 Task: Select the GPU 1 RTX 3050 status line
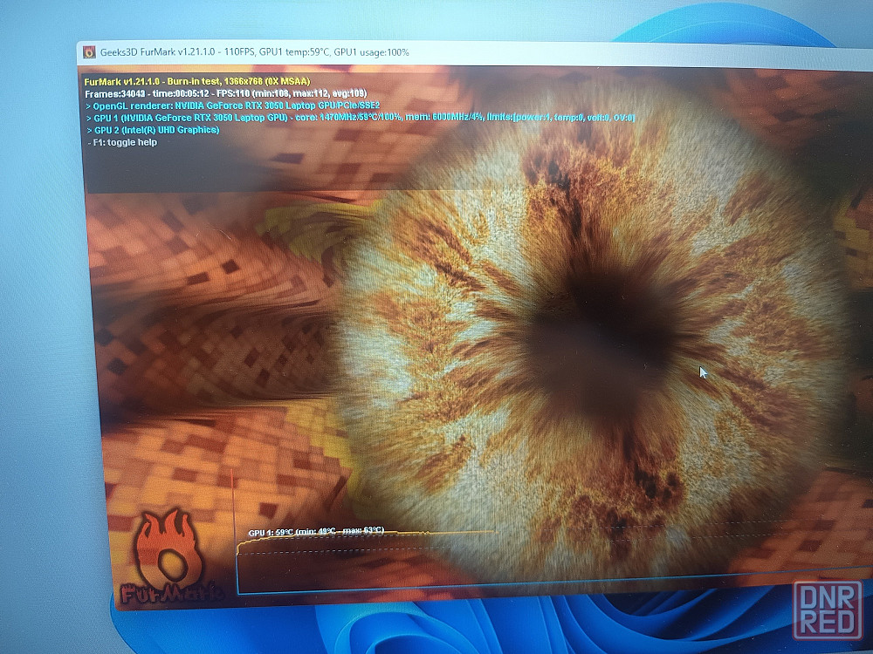(x=361, y=118)
